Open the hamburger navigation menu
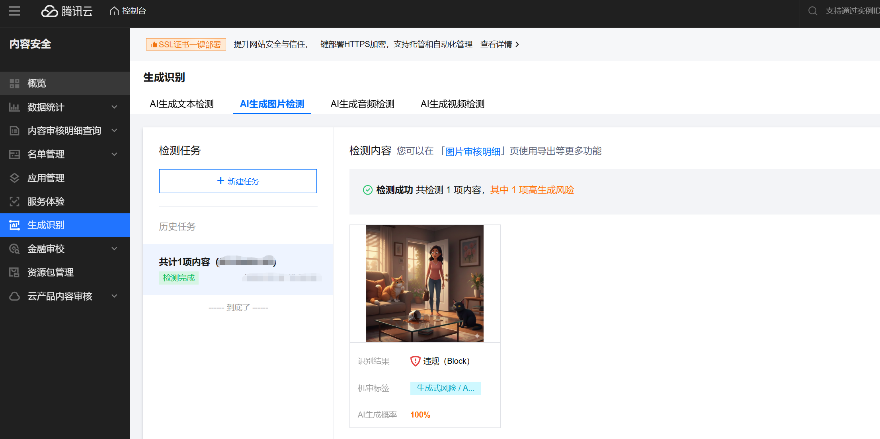Image resolution: width=880 pixels, height=439 pixels. (x=14, y=11)
